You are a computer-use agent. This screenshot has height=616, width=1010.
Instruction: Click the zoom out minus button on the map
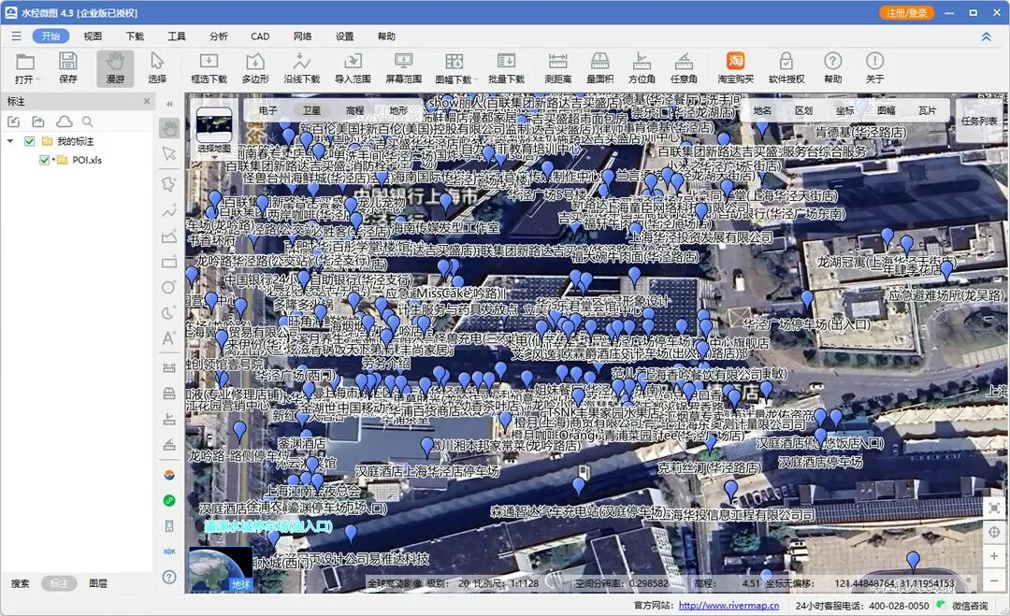[x=994, y=580]
